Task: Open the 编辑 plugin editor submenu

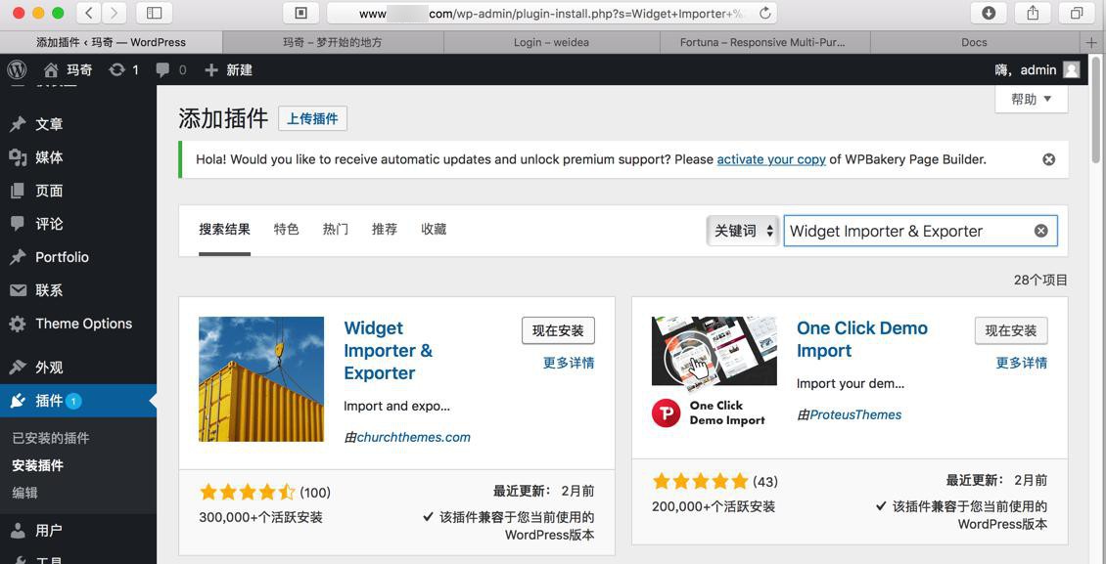Action: 25,493
